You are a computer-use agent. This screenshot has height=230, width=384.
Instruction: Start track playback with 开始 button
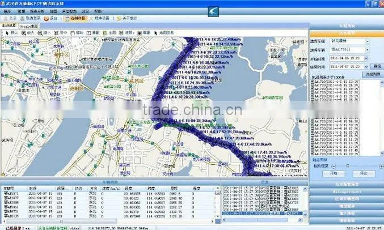coord(334,173)
